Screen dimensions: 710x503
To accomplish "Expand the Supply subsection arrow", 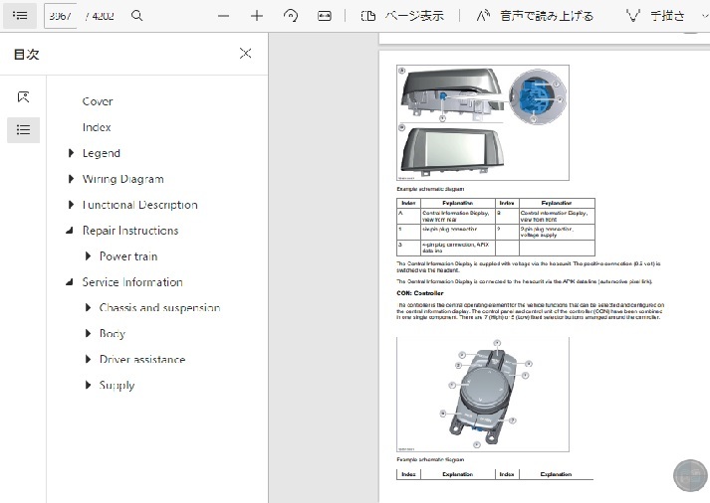I will coord(88,385).
